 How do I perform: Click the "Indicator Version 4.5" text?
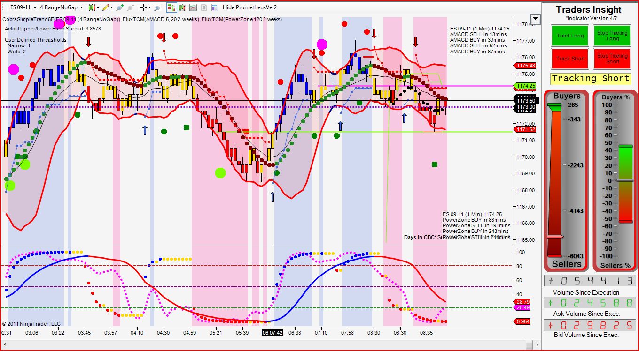pos(591,18)
